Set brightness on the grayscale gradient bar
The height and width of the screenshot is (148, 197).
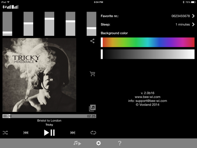148,54
